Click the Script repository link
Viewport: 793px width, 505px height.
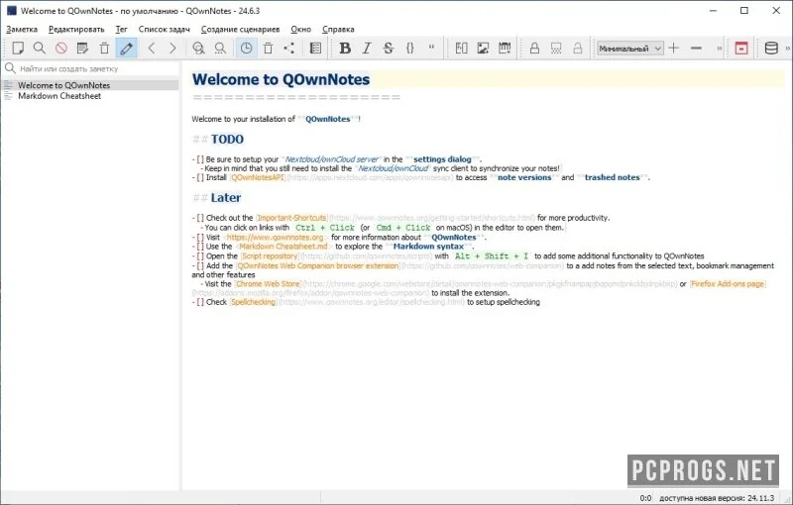coord(270,256)
